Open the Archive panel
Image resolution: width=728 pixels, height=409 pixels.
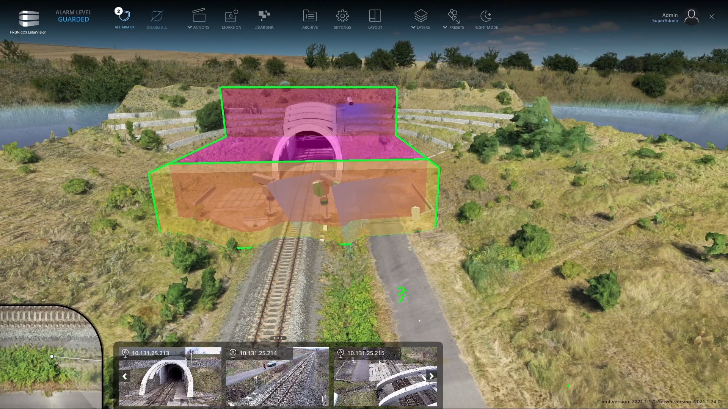pos(310,16)
